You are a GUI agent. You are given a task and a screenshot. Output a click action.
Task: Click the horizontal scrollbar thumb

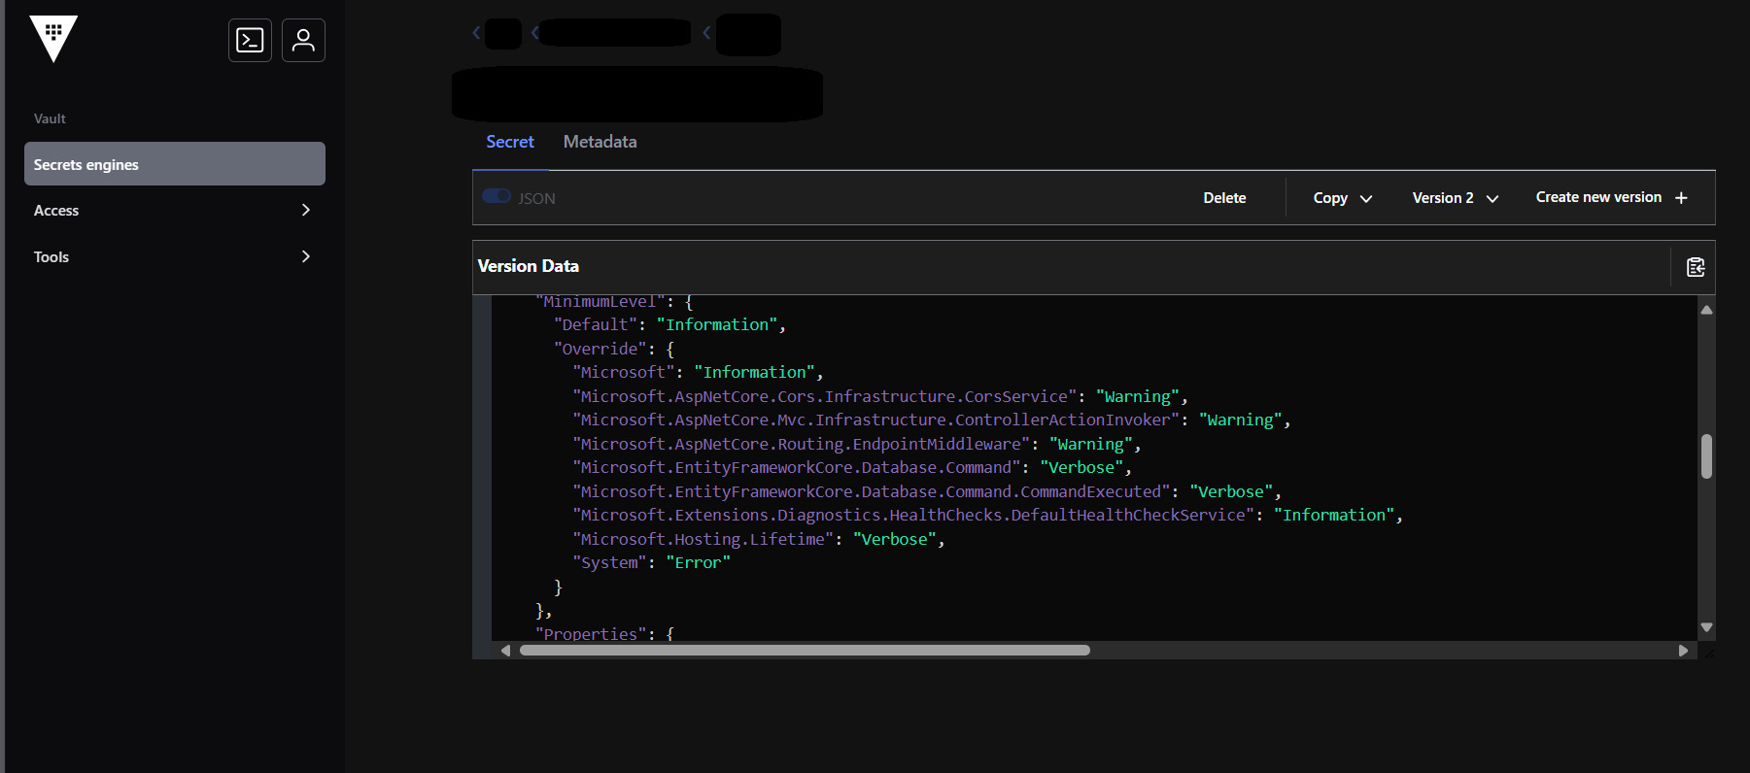pos(805,651)
